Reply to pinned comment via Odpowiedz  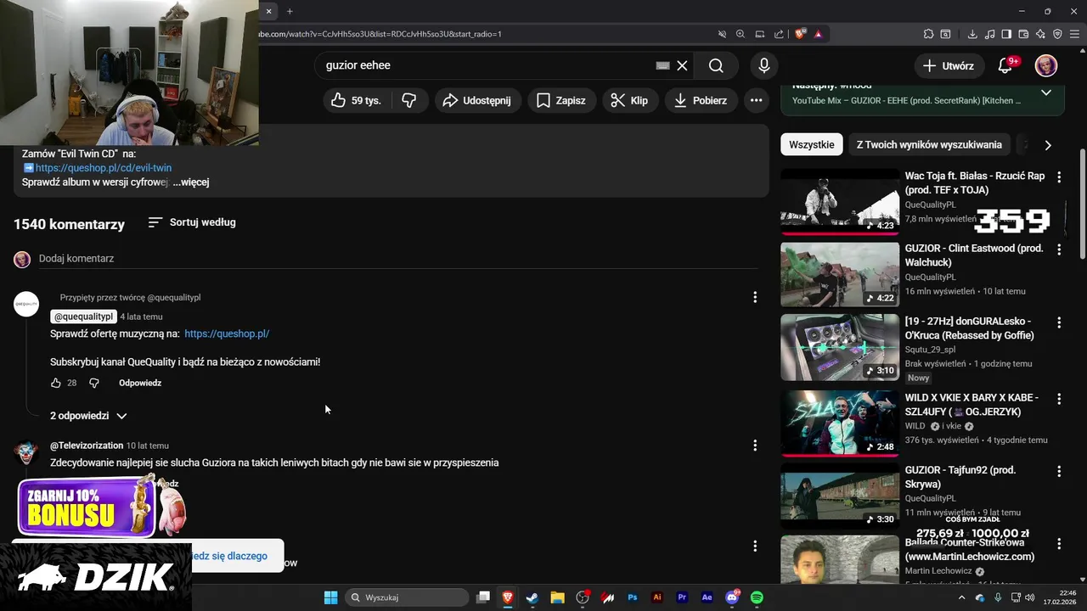point(140,383)
